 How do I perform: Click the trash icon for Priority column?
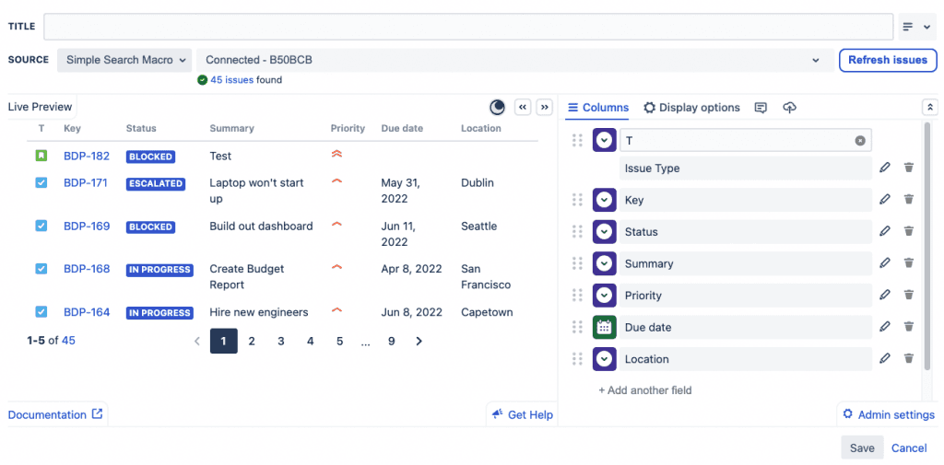point(909,295)
